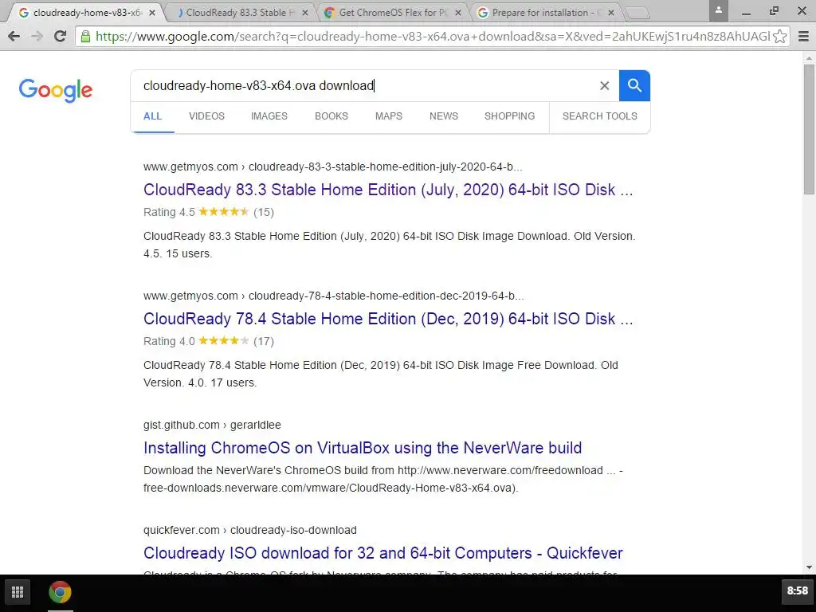Switch to VIDEOS search results
The height and width of the screenshot is (612, 816).
[206, 116]
